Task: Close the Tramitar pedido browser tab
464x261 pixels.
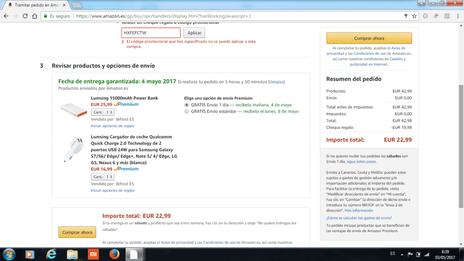Action: (64, 5)
